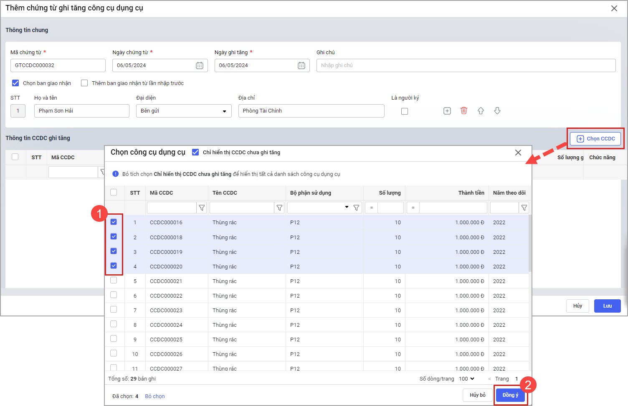The image size is (628, 406).
Task: Change the Số dòng/trang value of 100
Action: (466, 378)
